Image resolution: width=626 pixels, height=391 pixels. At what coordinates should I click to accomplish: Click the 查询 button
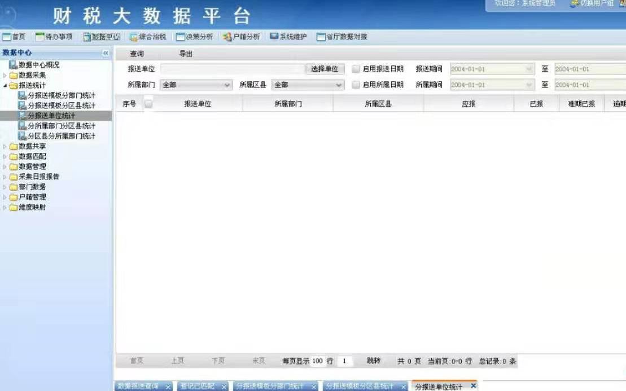click(x=137, y=54)
